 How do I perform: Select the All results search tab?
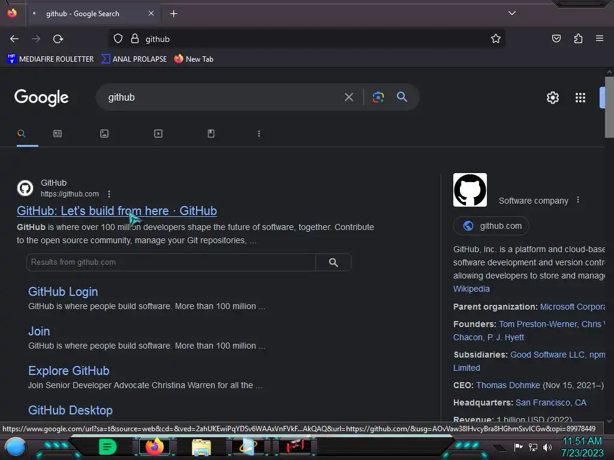click(22, 134)
